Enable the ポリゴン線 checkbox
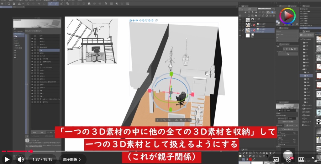 click(x=279, y=145)
